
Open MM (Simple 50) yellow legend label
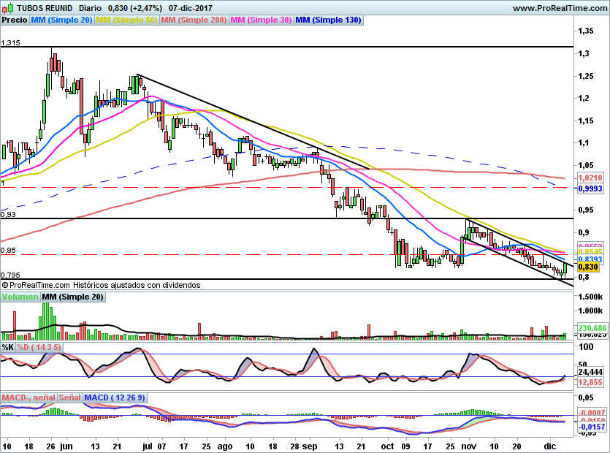[126, 20]
